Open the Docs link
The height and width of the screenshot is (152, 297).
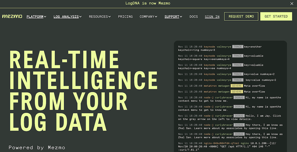click(x=194, y=17)
